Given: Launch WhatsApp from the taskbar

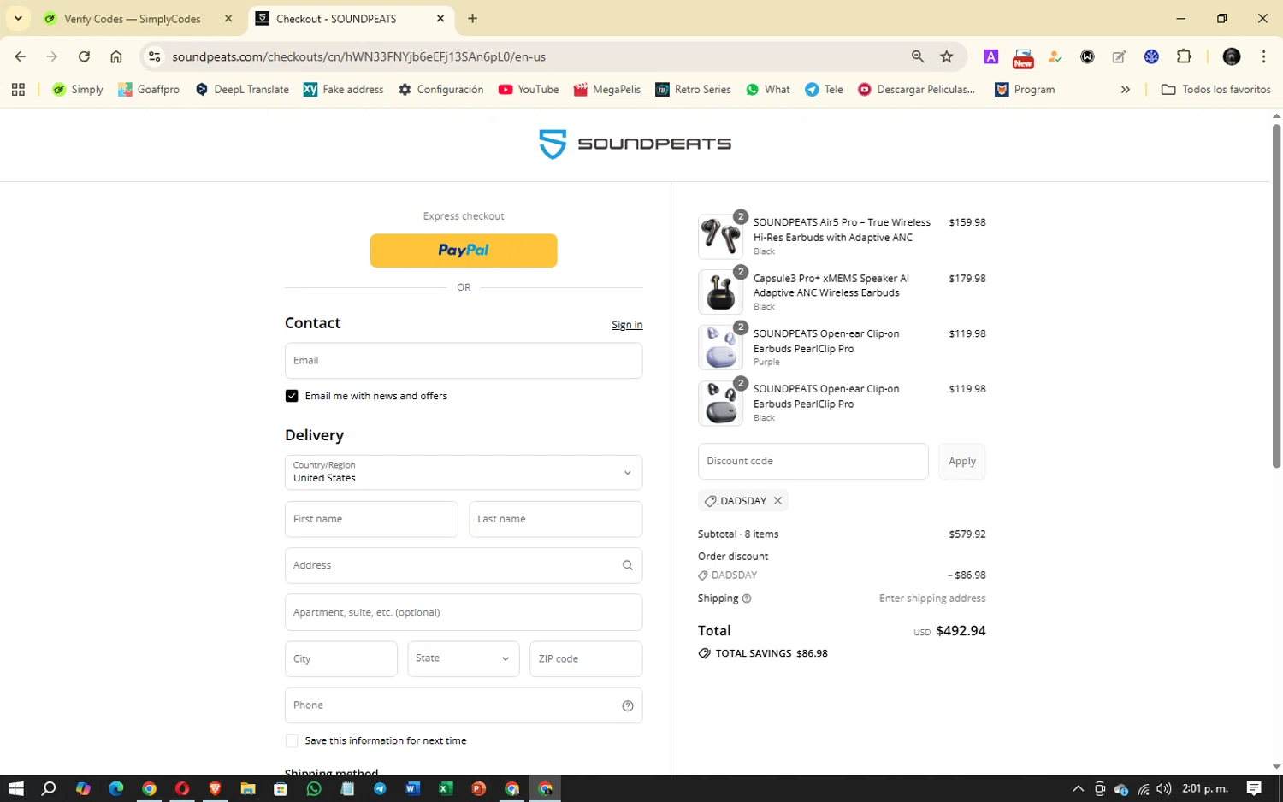Looking at the screenshot, I should 314,788.
